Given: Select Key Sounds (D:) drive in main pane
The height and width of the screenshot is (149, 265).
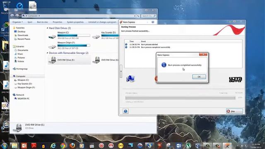Looking at the screenshot, I should [x=106, y=35].
